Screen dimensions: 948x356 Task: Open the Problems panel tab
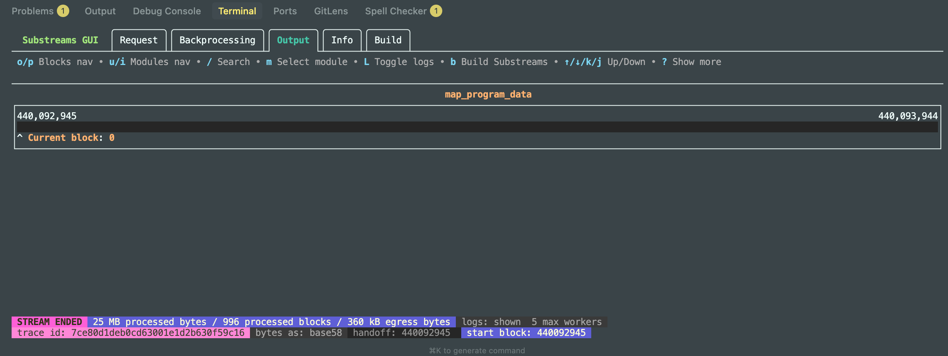point(33,11)
